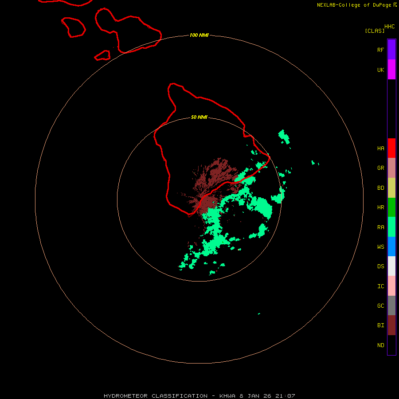Click the WS blue legend swatch
Image resolution: width=399 pixels, height=399 pixels.
coord(391,246)
